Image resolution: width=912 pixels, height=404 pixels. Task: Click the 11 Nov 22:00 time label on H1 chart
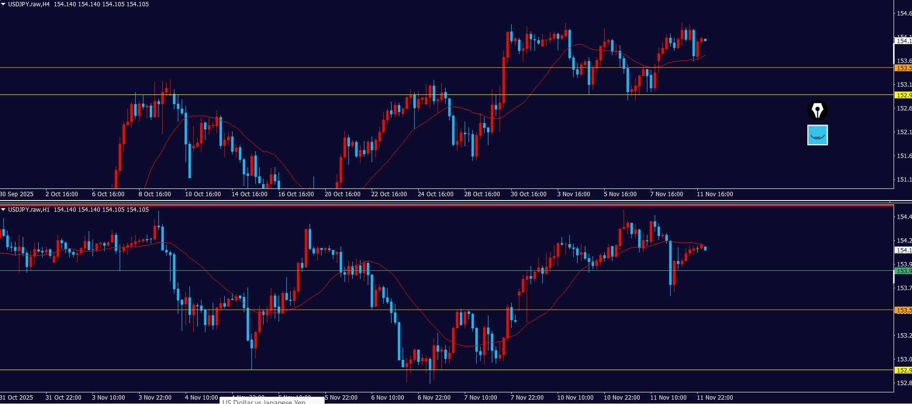(x=715, y=398)
